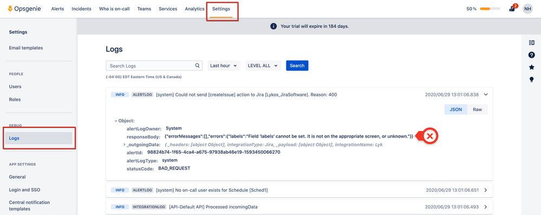Click the BAD_REQUEST statusCode value
541x215 pixels.
coord(174,168)
